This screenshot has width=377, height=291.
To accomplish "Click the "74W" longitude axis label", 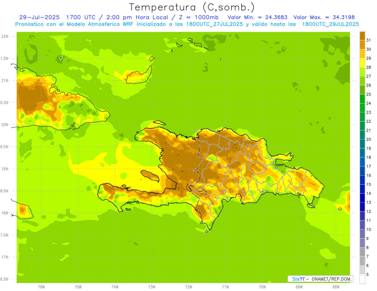I will click(x=115, y=287).
